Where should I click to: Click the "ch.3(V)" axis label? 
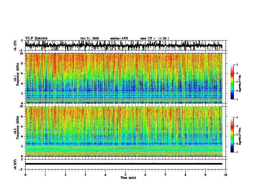pyautogui.click(x=15, y=164)
